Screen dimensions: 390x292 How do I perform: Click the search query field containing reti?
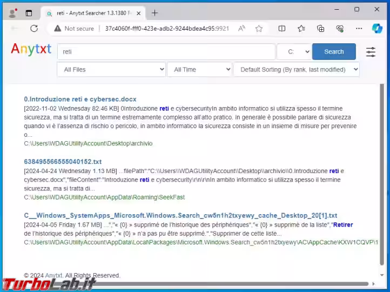[x=166, y=52]
